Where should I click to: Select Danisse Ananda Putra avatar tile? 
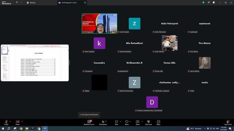coord(152,102)
